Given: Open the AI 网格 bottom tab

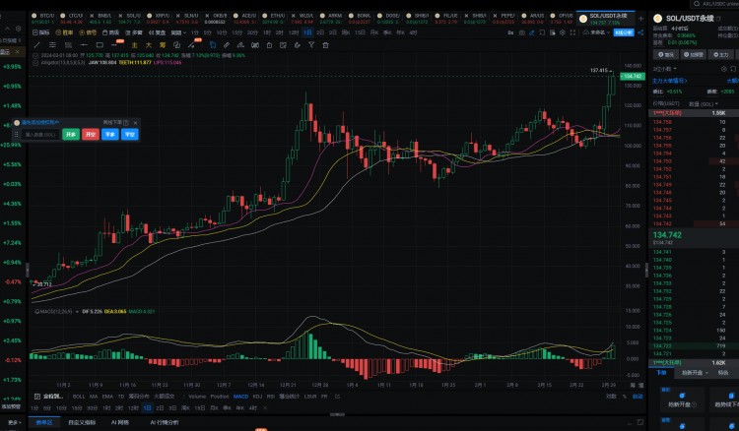Looking at the screenshot, I should 120,422.
